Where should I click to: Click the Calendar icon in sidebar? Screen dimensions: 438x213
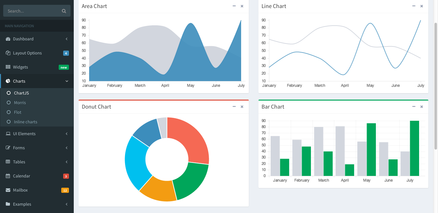pyautogui.click(x=8, y=176)
